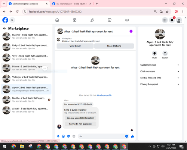The height and width of the screenshot is (150, 187).
Task: Open the Chrome profile icon
Action: pyautogui.click(x=176, y=12)
